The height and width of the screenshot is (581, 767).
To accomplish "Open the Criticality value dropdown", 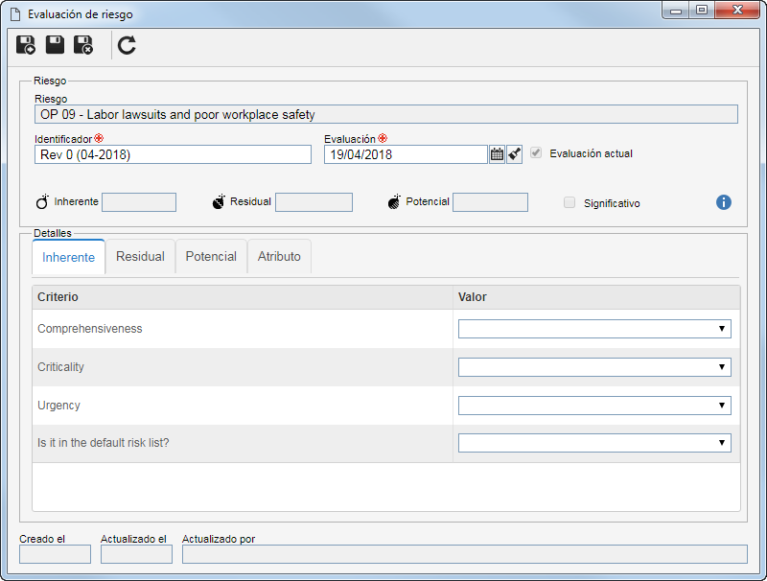I will 594,367.
